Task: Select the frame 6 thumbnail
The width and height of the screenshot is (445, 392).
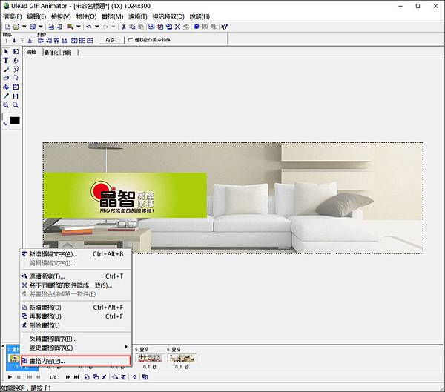Action: tap(181, 358)
